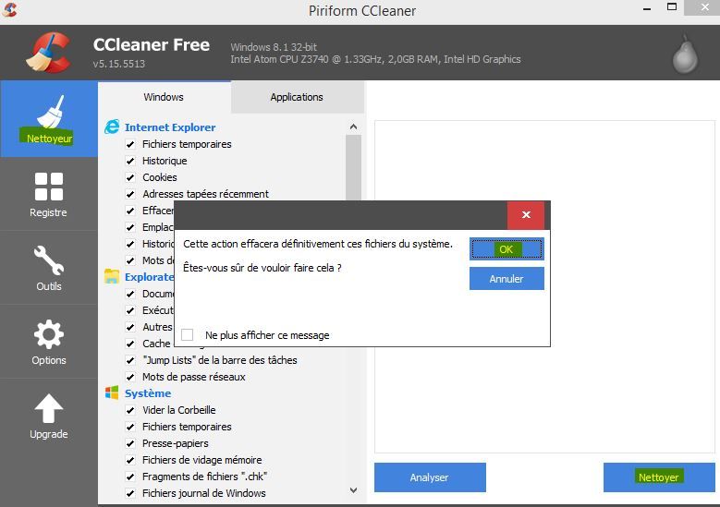
Task: Click the CCleaner logo in the header
Action: point(49,53)
